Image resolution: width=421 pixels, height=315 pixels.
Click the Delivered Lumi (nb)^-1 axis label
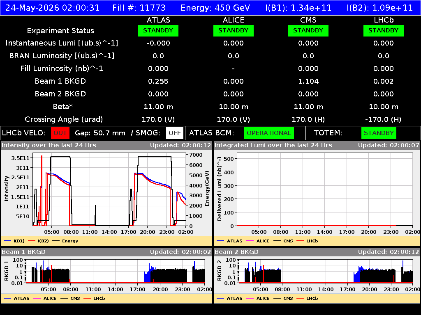(220, 189)
